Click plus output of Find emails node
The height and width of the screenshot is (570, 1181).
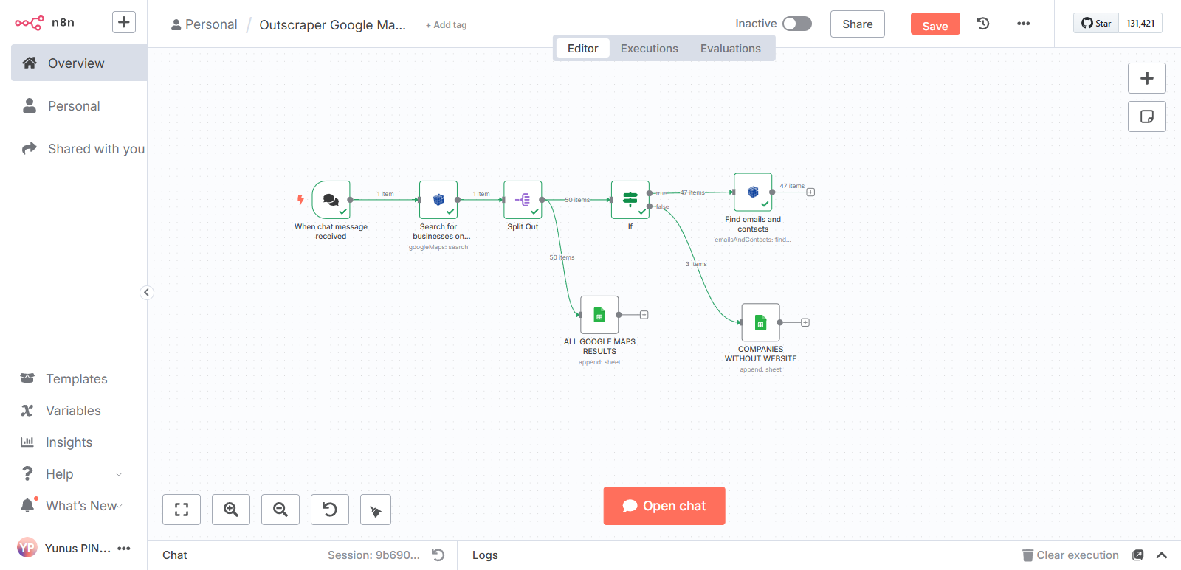pos(810,192)
